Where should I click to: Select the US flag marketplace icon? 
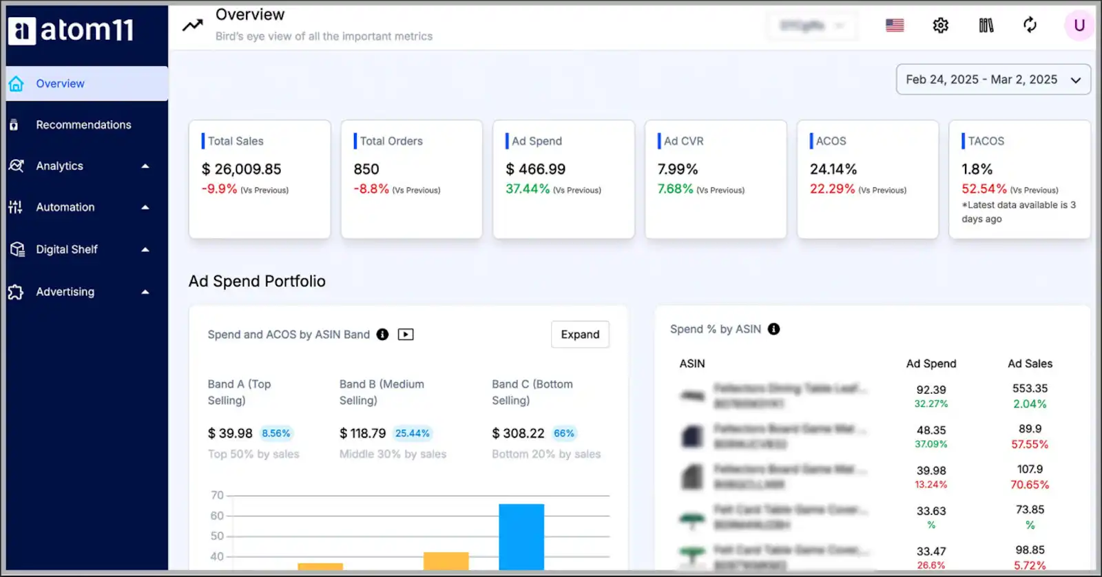(x=895, y=25)
